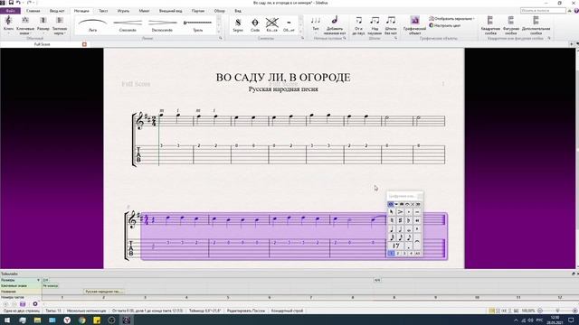Click Добавить названия нот
579x325 pixels.
click(335, 24)
